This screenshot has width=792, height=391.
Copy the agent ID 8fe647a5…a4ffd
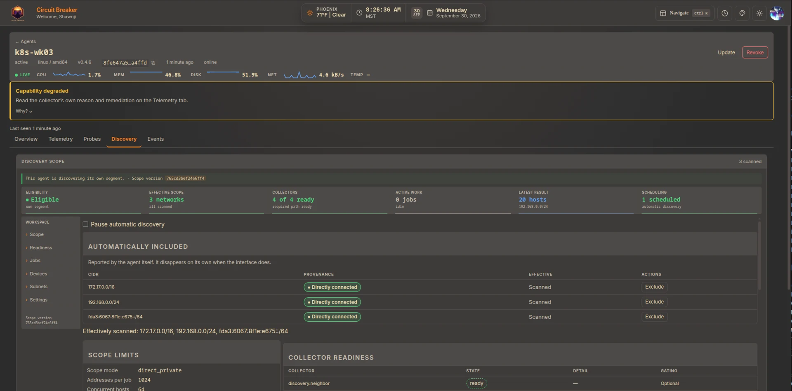pyautogui.click(x=153, y=63)
